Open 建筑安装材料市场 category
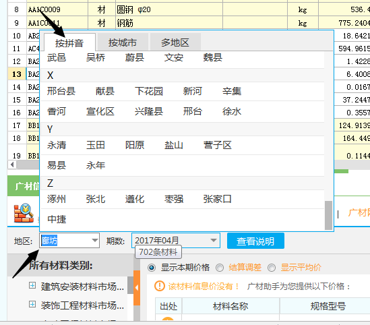This screenshot has height=325, width=370. (82, 287)
